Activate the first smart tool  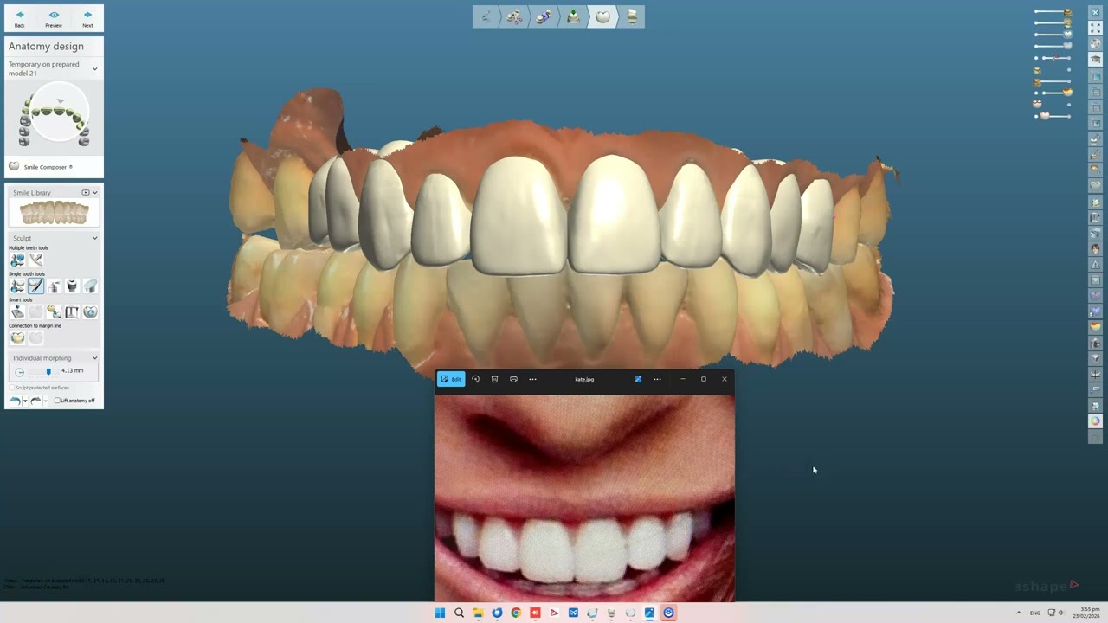click(x=17, y=311)
